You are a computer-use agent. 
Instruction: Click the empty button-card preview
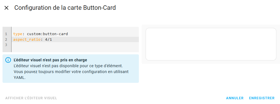[x=211, y=44]
